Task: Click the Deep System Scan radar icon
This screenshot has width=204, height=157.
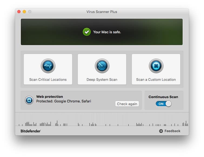Action: (102, 66)
